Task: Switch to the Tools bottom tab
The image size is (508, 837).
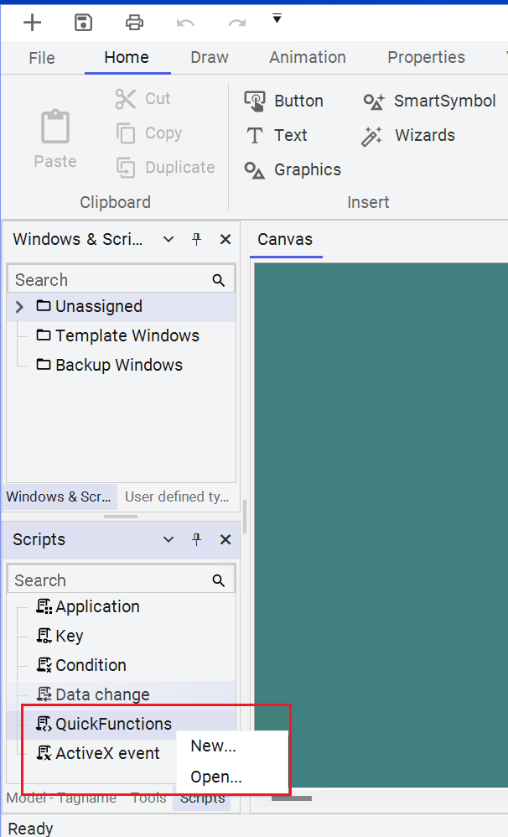Action: click(149, 798)
